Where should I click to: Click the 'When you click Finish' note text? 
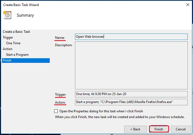coord(120,117)
